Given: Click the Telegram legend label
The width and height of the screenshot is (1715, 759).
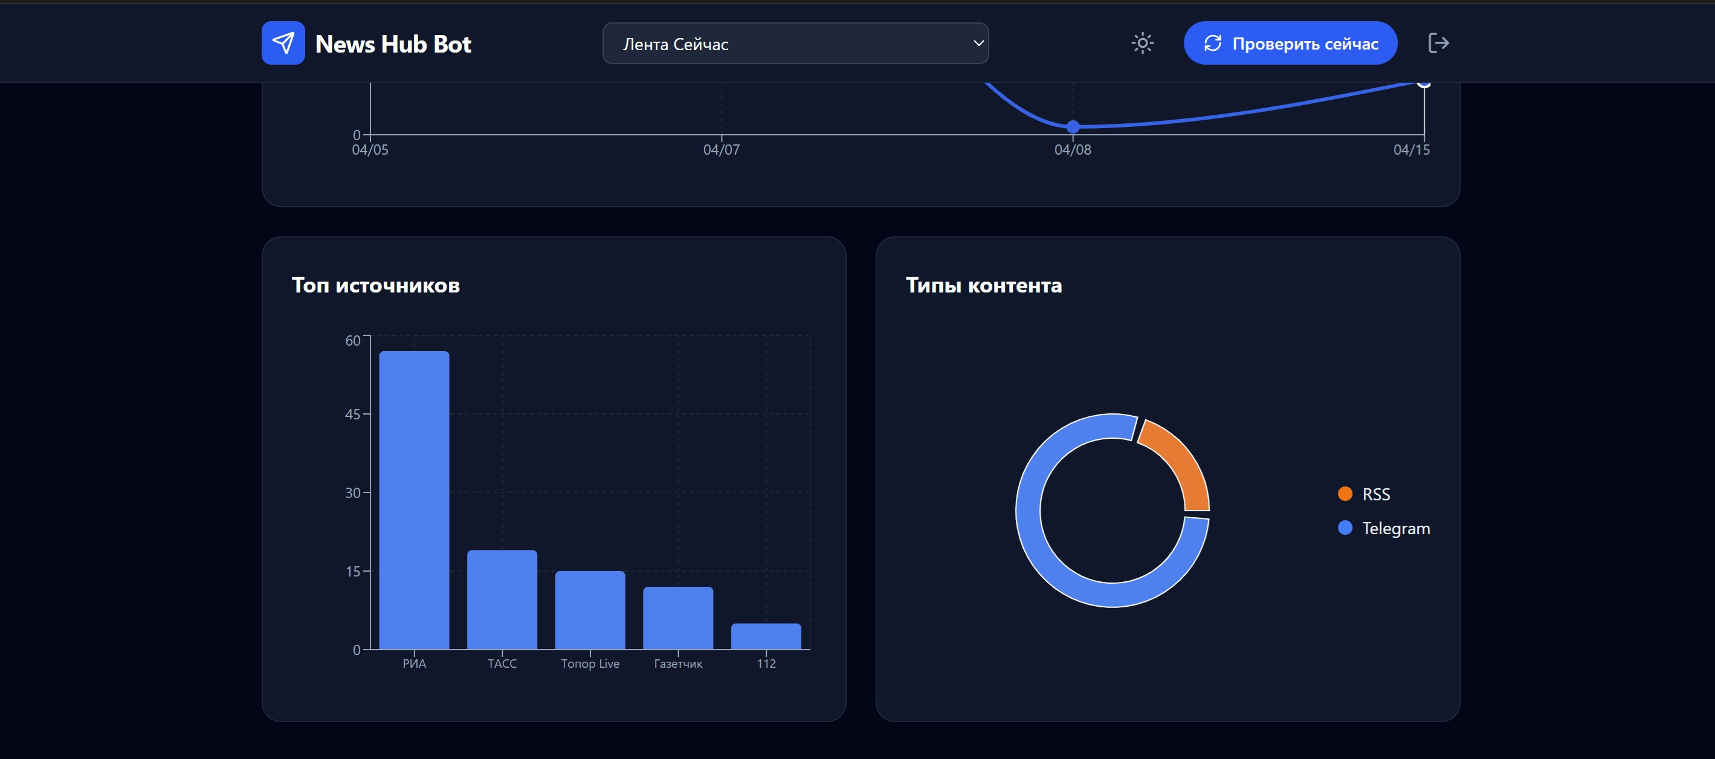Looking at the screenshot, I should pyautogui.click(x=1395, y=528).
